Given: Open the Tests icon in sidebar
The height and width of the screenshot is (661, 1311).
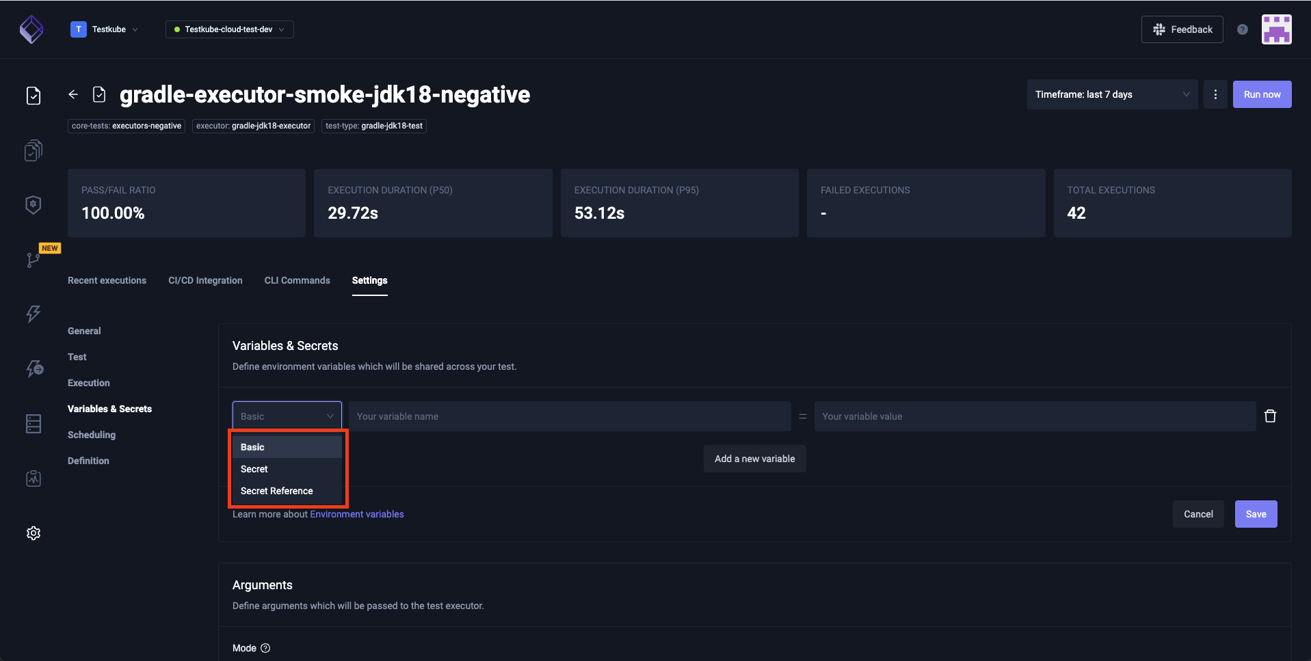Looking at the screenshot, I should [34, 96].
